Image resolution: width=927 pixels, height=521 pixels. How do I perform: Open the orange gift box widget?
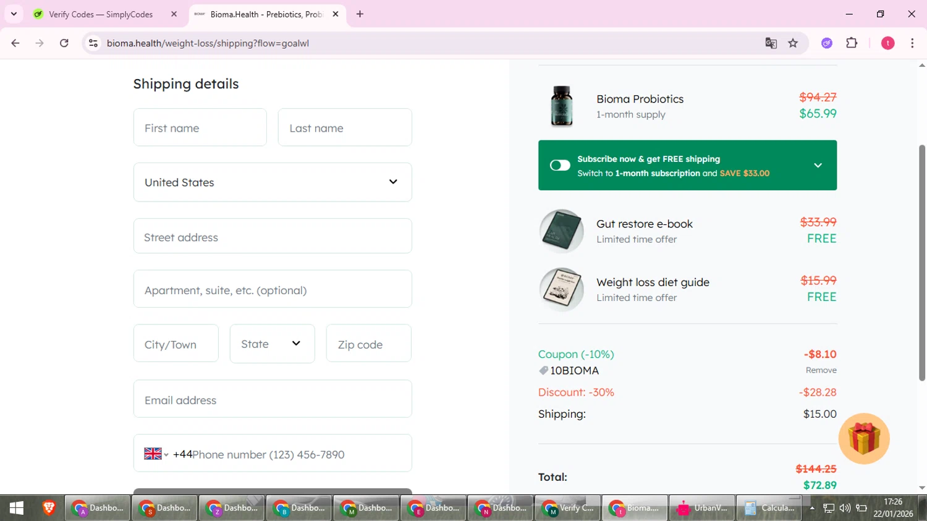tap(864, 438)
